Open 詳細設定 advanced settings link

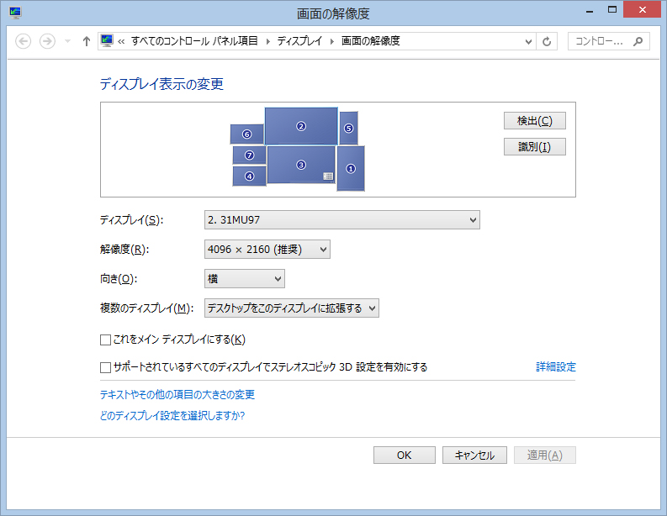555,366
